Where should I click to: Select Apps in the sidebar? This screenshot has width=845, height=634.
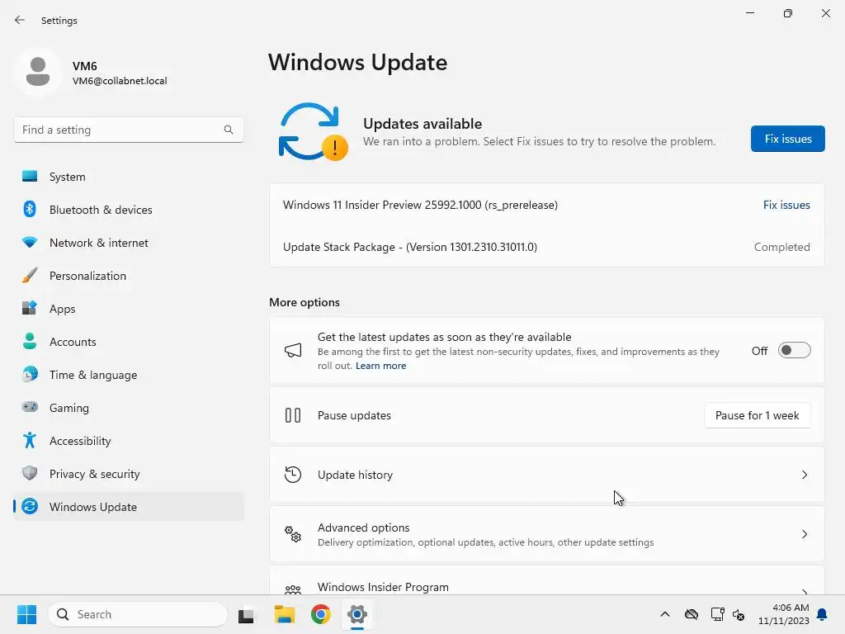coord(129,308)
